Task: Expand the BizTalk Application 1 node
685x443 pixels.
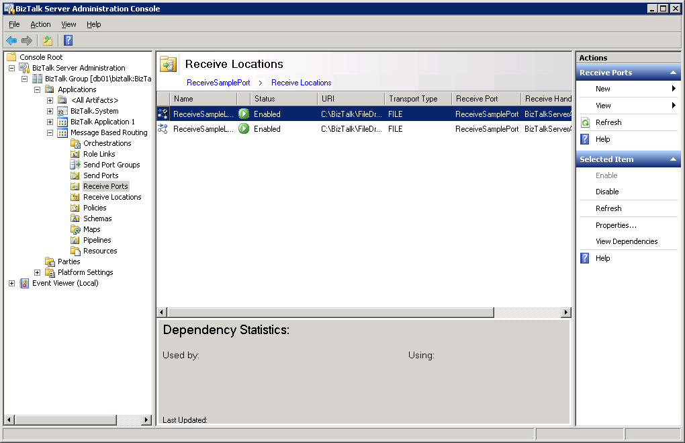Action: [50, 122]
